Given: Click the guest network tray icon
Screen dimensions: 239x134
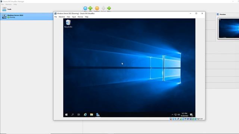Looking at the screenshot, I should coord(176,115).
